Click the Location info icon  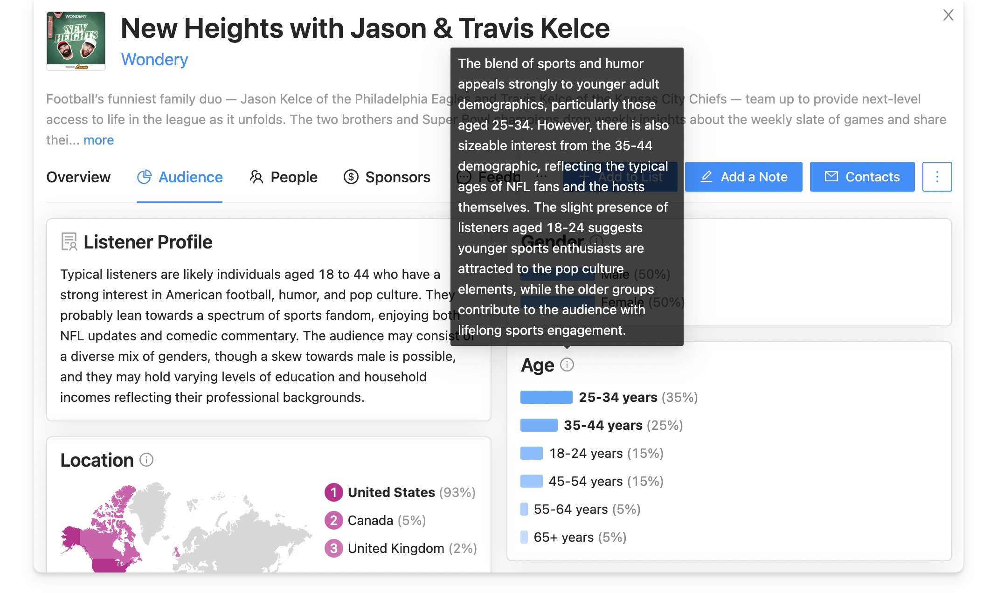(x=146, y=460)
